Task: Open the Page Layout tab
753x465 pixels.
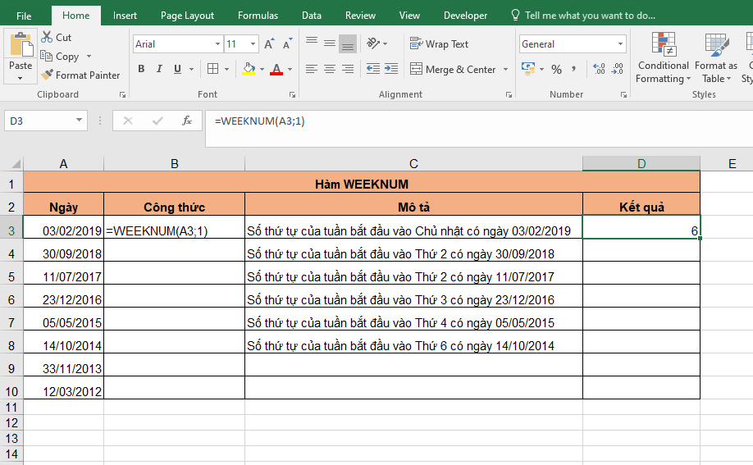Action: [187, 16]
